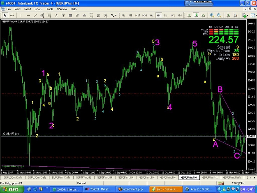
Task: Set chart type to Line Chart
Action: (x=203, y=15)
